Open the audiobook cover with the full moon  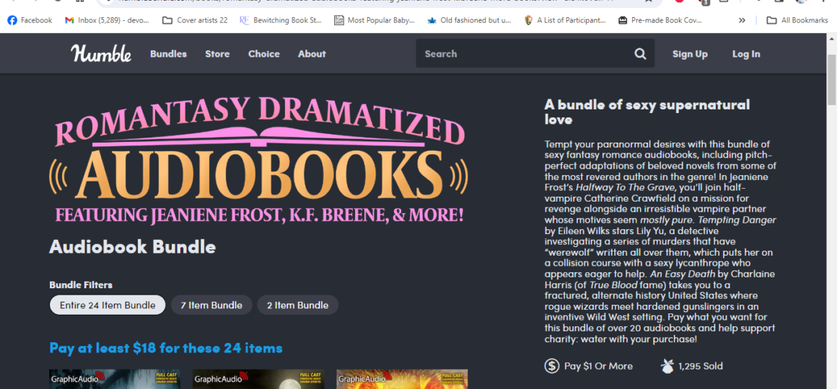(258, 379)
